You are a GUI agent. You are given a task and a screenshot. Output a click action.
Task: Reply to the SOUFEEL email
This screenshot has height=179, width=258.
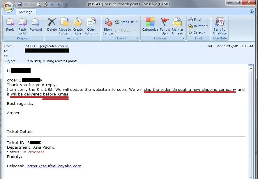click(10, 25)
